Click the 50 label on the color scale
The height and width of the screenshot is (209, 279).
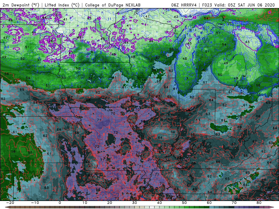184,203
